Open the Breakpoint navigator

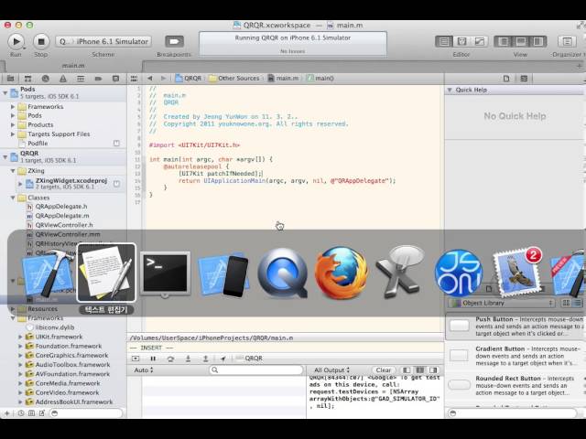pyautogui.click(x=98, y=79)
